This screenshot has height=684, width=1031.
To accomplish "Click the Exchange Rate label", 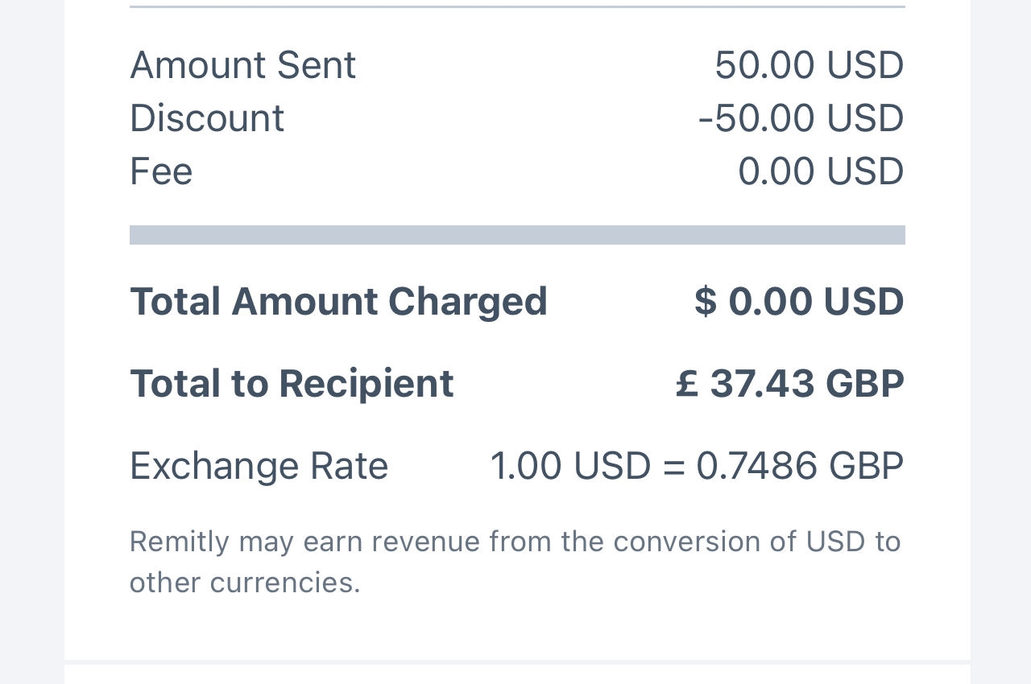I will click(259, 466).
